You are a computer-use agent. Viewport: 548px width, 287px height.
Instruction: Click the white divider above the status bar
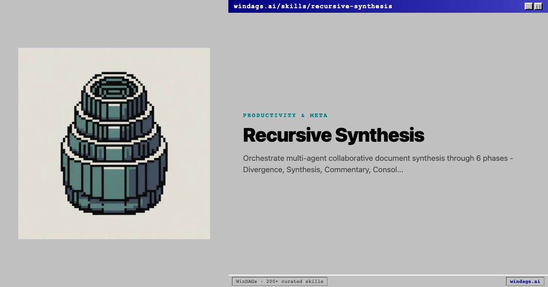(x=388, y=275)
